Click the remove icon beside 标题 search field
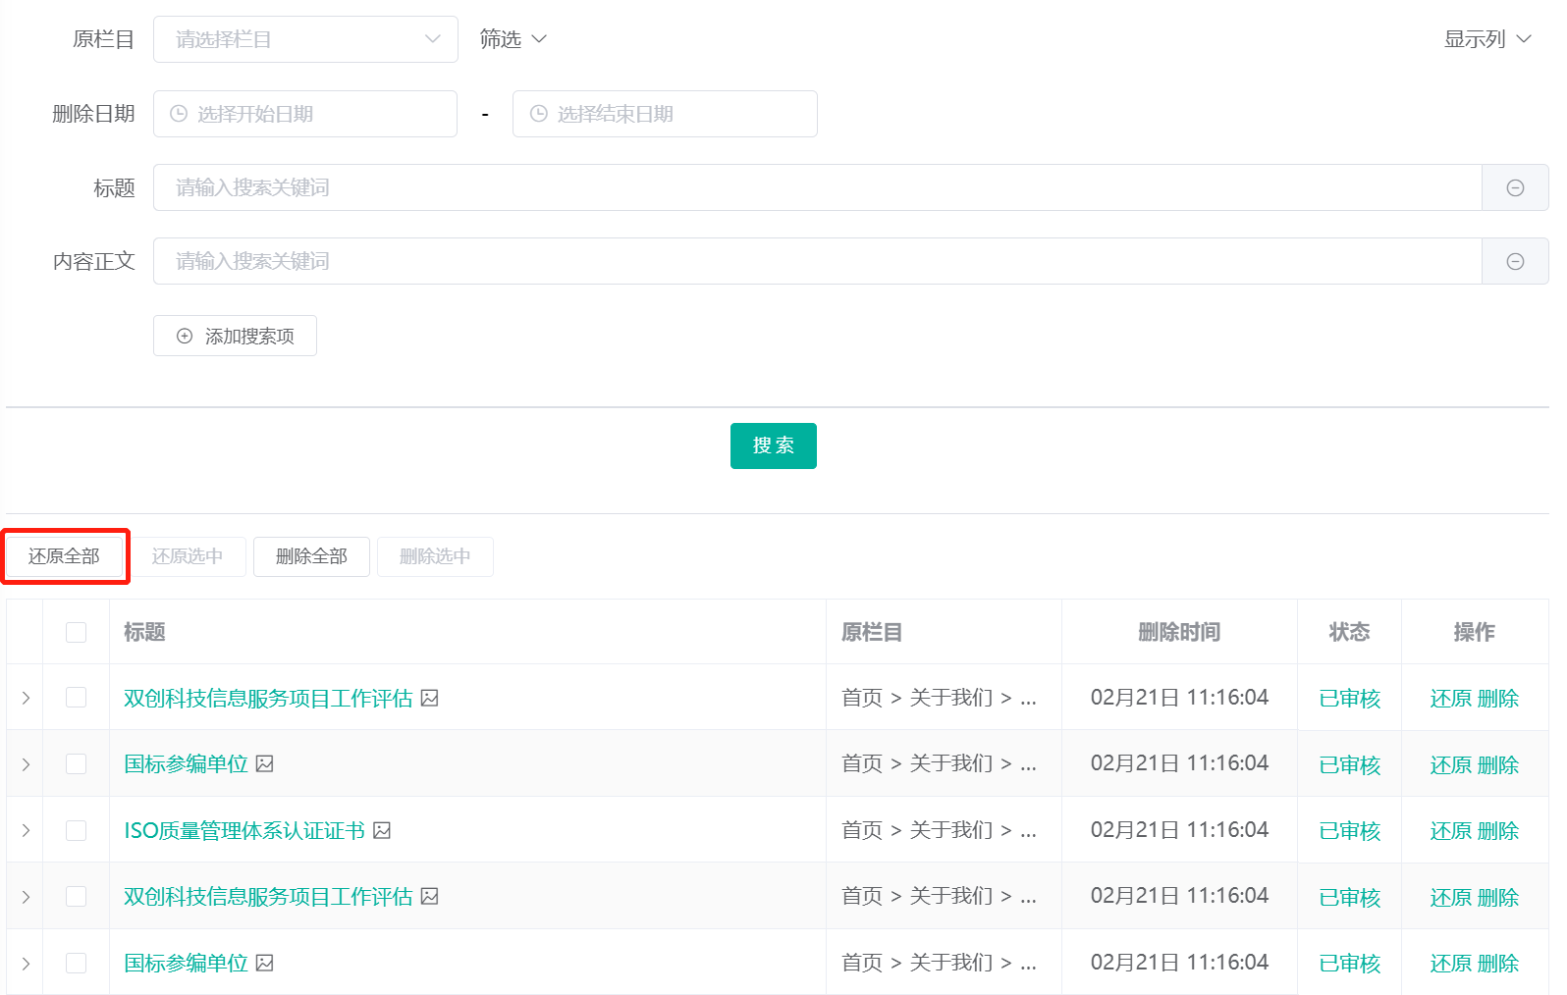 [x=1514, y=187]
